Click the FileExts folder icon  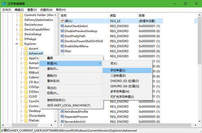(x=26, y=121)
